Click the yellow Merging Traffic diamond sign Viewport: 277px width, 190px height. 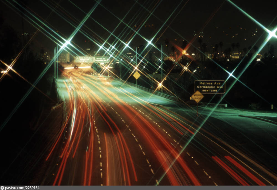tap(197, 97)
